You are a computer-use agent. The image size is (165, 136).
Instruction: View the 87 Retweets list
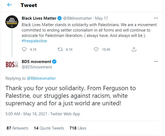point(17,128)
